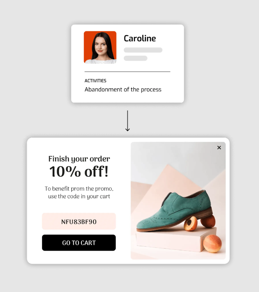Click the halved apricot under the shoe

point(190,223)
